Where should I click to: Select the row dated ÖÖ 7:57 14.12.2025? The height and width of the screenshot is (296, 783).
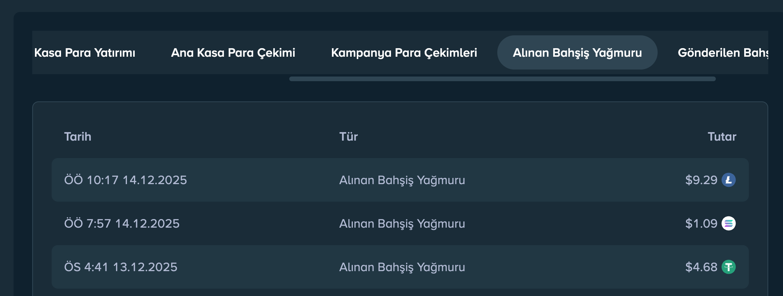point(400,223)
